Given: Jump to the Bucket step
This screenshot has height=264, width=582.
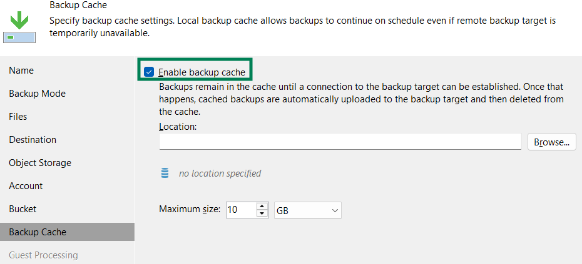Looking at the screenshot, I should [23, 209].
